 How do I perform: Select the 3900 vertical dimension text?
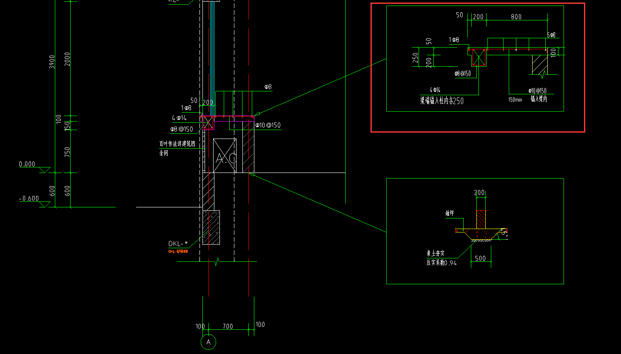pyautogui.click(x=52, y=62)
